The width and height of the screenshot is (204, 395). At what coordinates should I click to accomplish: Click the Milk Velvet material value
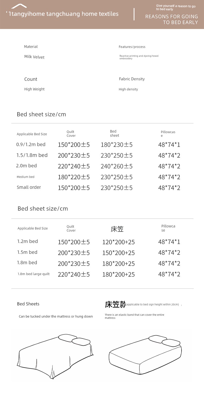click(34, 57)
